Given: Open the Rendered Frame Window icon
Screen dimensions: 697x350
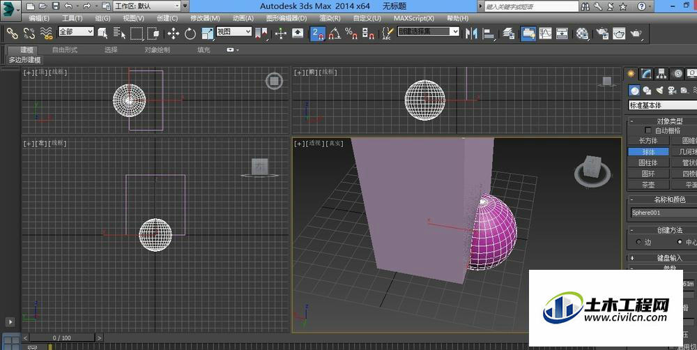Looking at the screenshot, I should [x=619, y=33].
